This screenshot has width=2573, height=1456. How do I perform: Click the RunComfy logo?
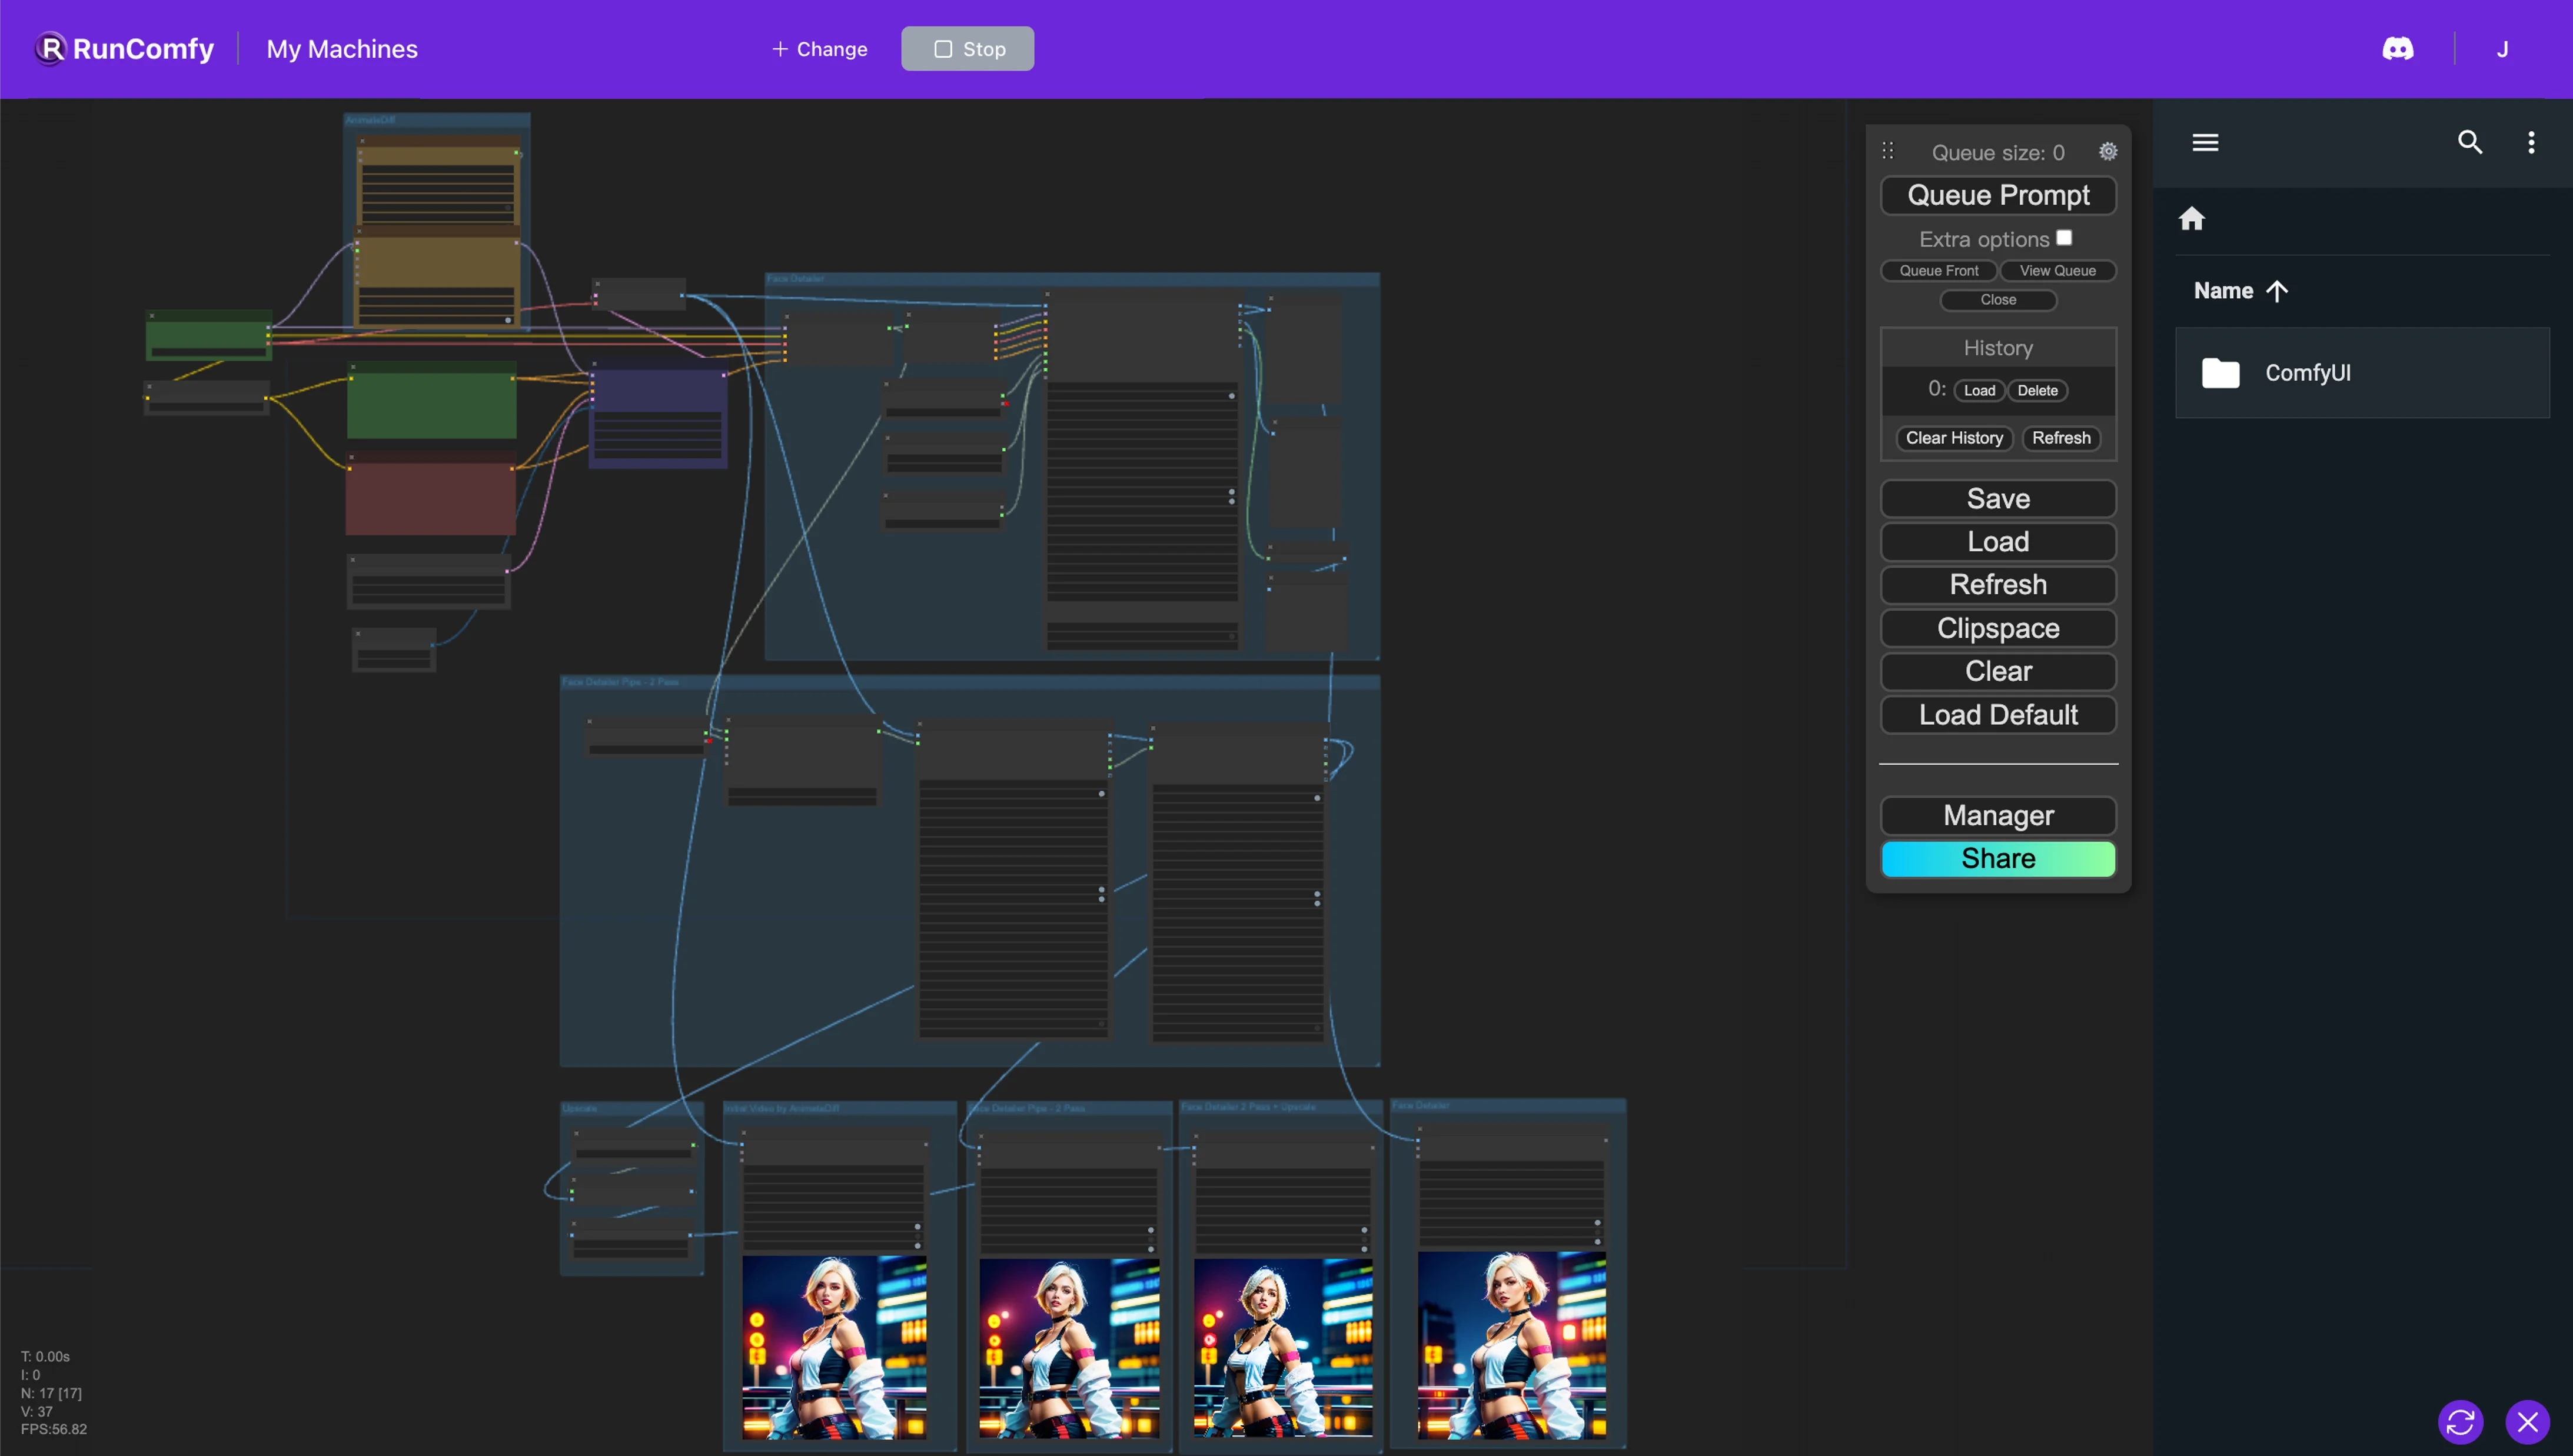pos(124,49)
